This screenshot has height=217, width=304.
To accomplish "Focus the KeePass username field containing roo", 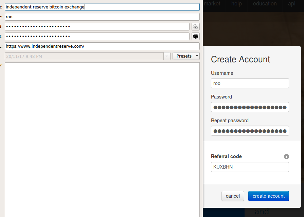I will pos(102,17).
